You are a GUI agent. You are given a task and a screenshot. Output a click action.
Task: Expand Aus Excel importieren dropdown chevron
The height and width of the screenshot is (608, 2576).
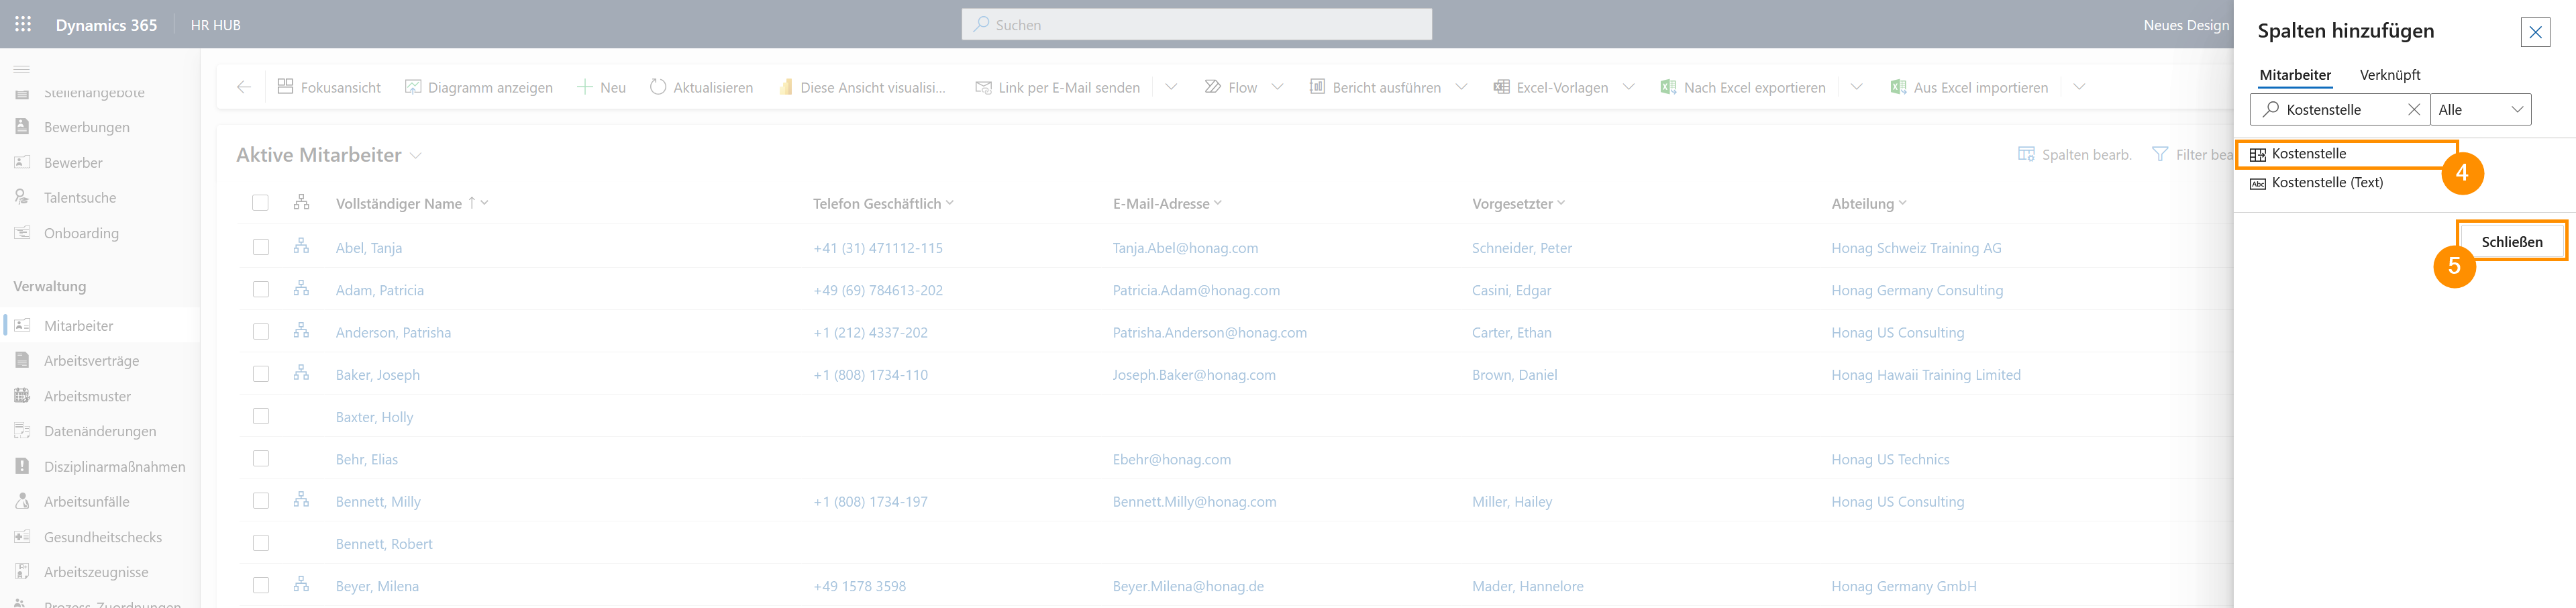(2079, 87)
